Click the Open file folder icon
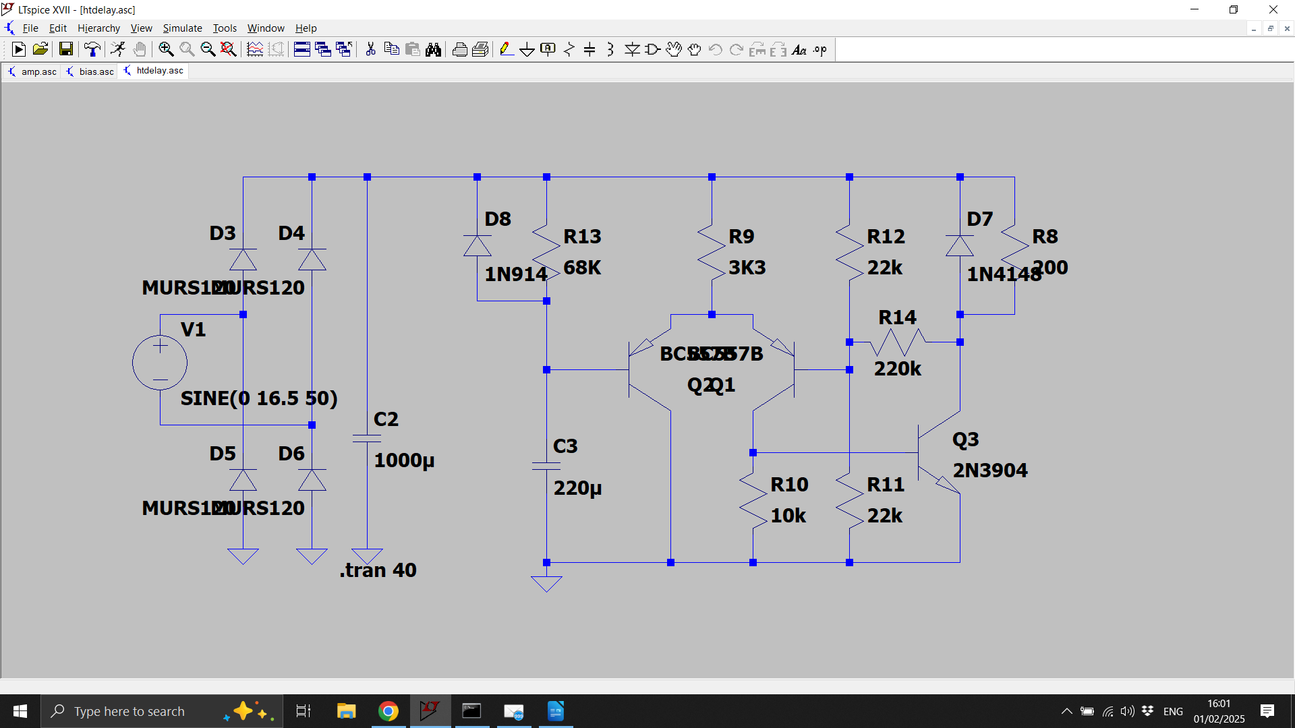The width and height of the screenshot is (1295, 728). tap(40, 49)
